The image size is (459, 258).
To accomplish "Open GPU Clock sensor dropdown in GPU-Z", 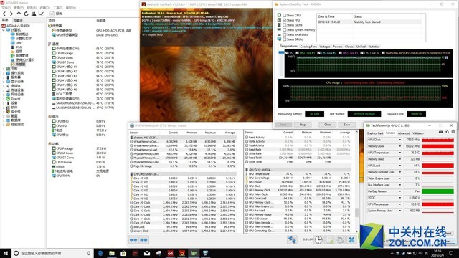I will [x=400, y=140].
